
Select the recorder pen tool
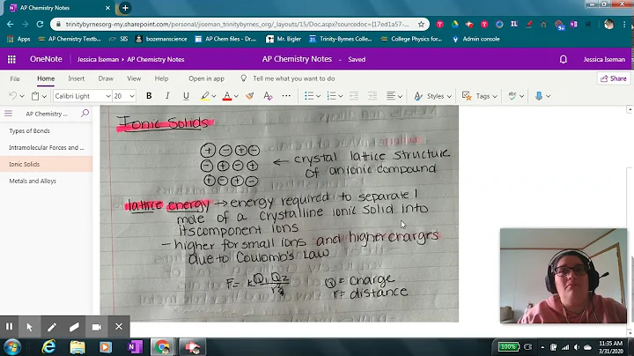click(x=52, y=326)
